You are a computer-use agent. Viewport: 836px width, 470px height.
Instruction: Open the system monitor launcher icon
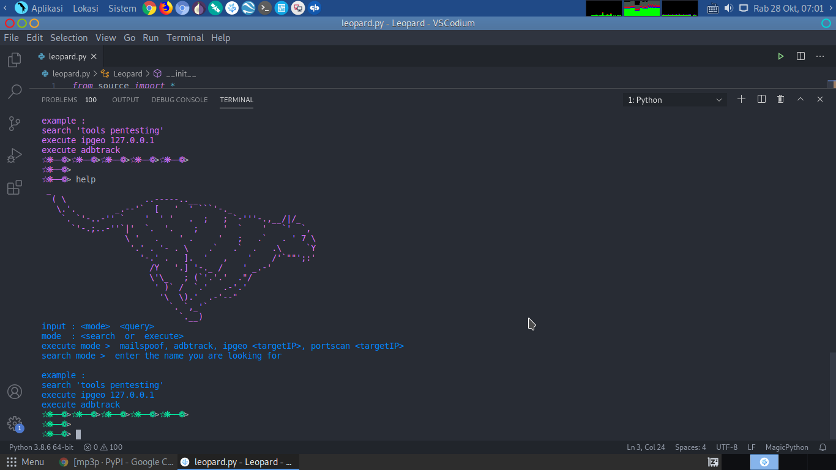coord(282,8)
